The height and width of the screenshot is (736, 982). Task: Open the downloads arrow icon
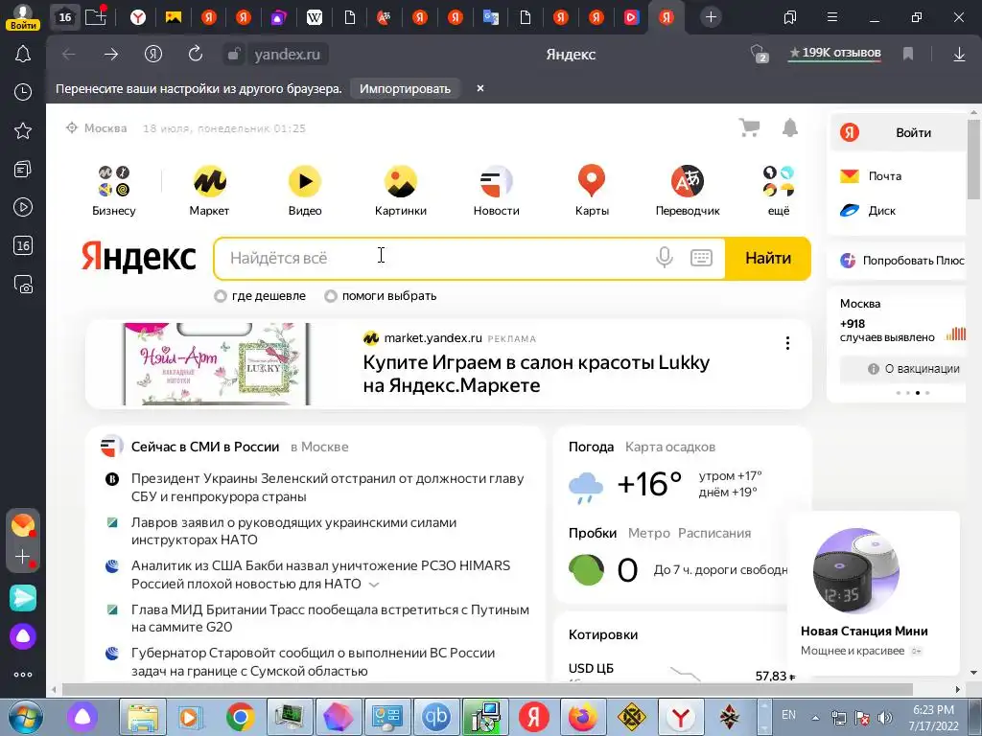[x=959, y=55]
